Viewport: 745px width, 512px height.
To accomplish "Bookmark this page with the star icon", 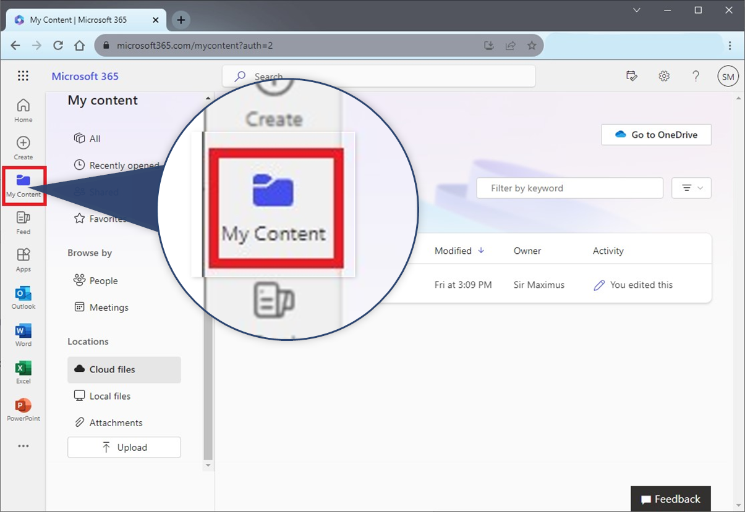I will pos(532,45).
